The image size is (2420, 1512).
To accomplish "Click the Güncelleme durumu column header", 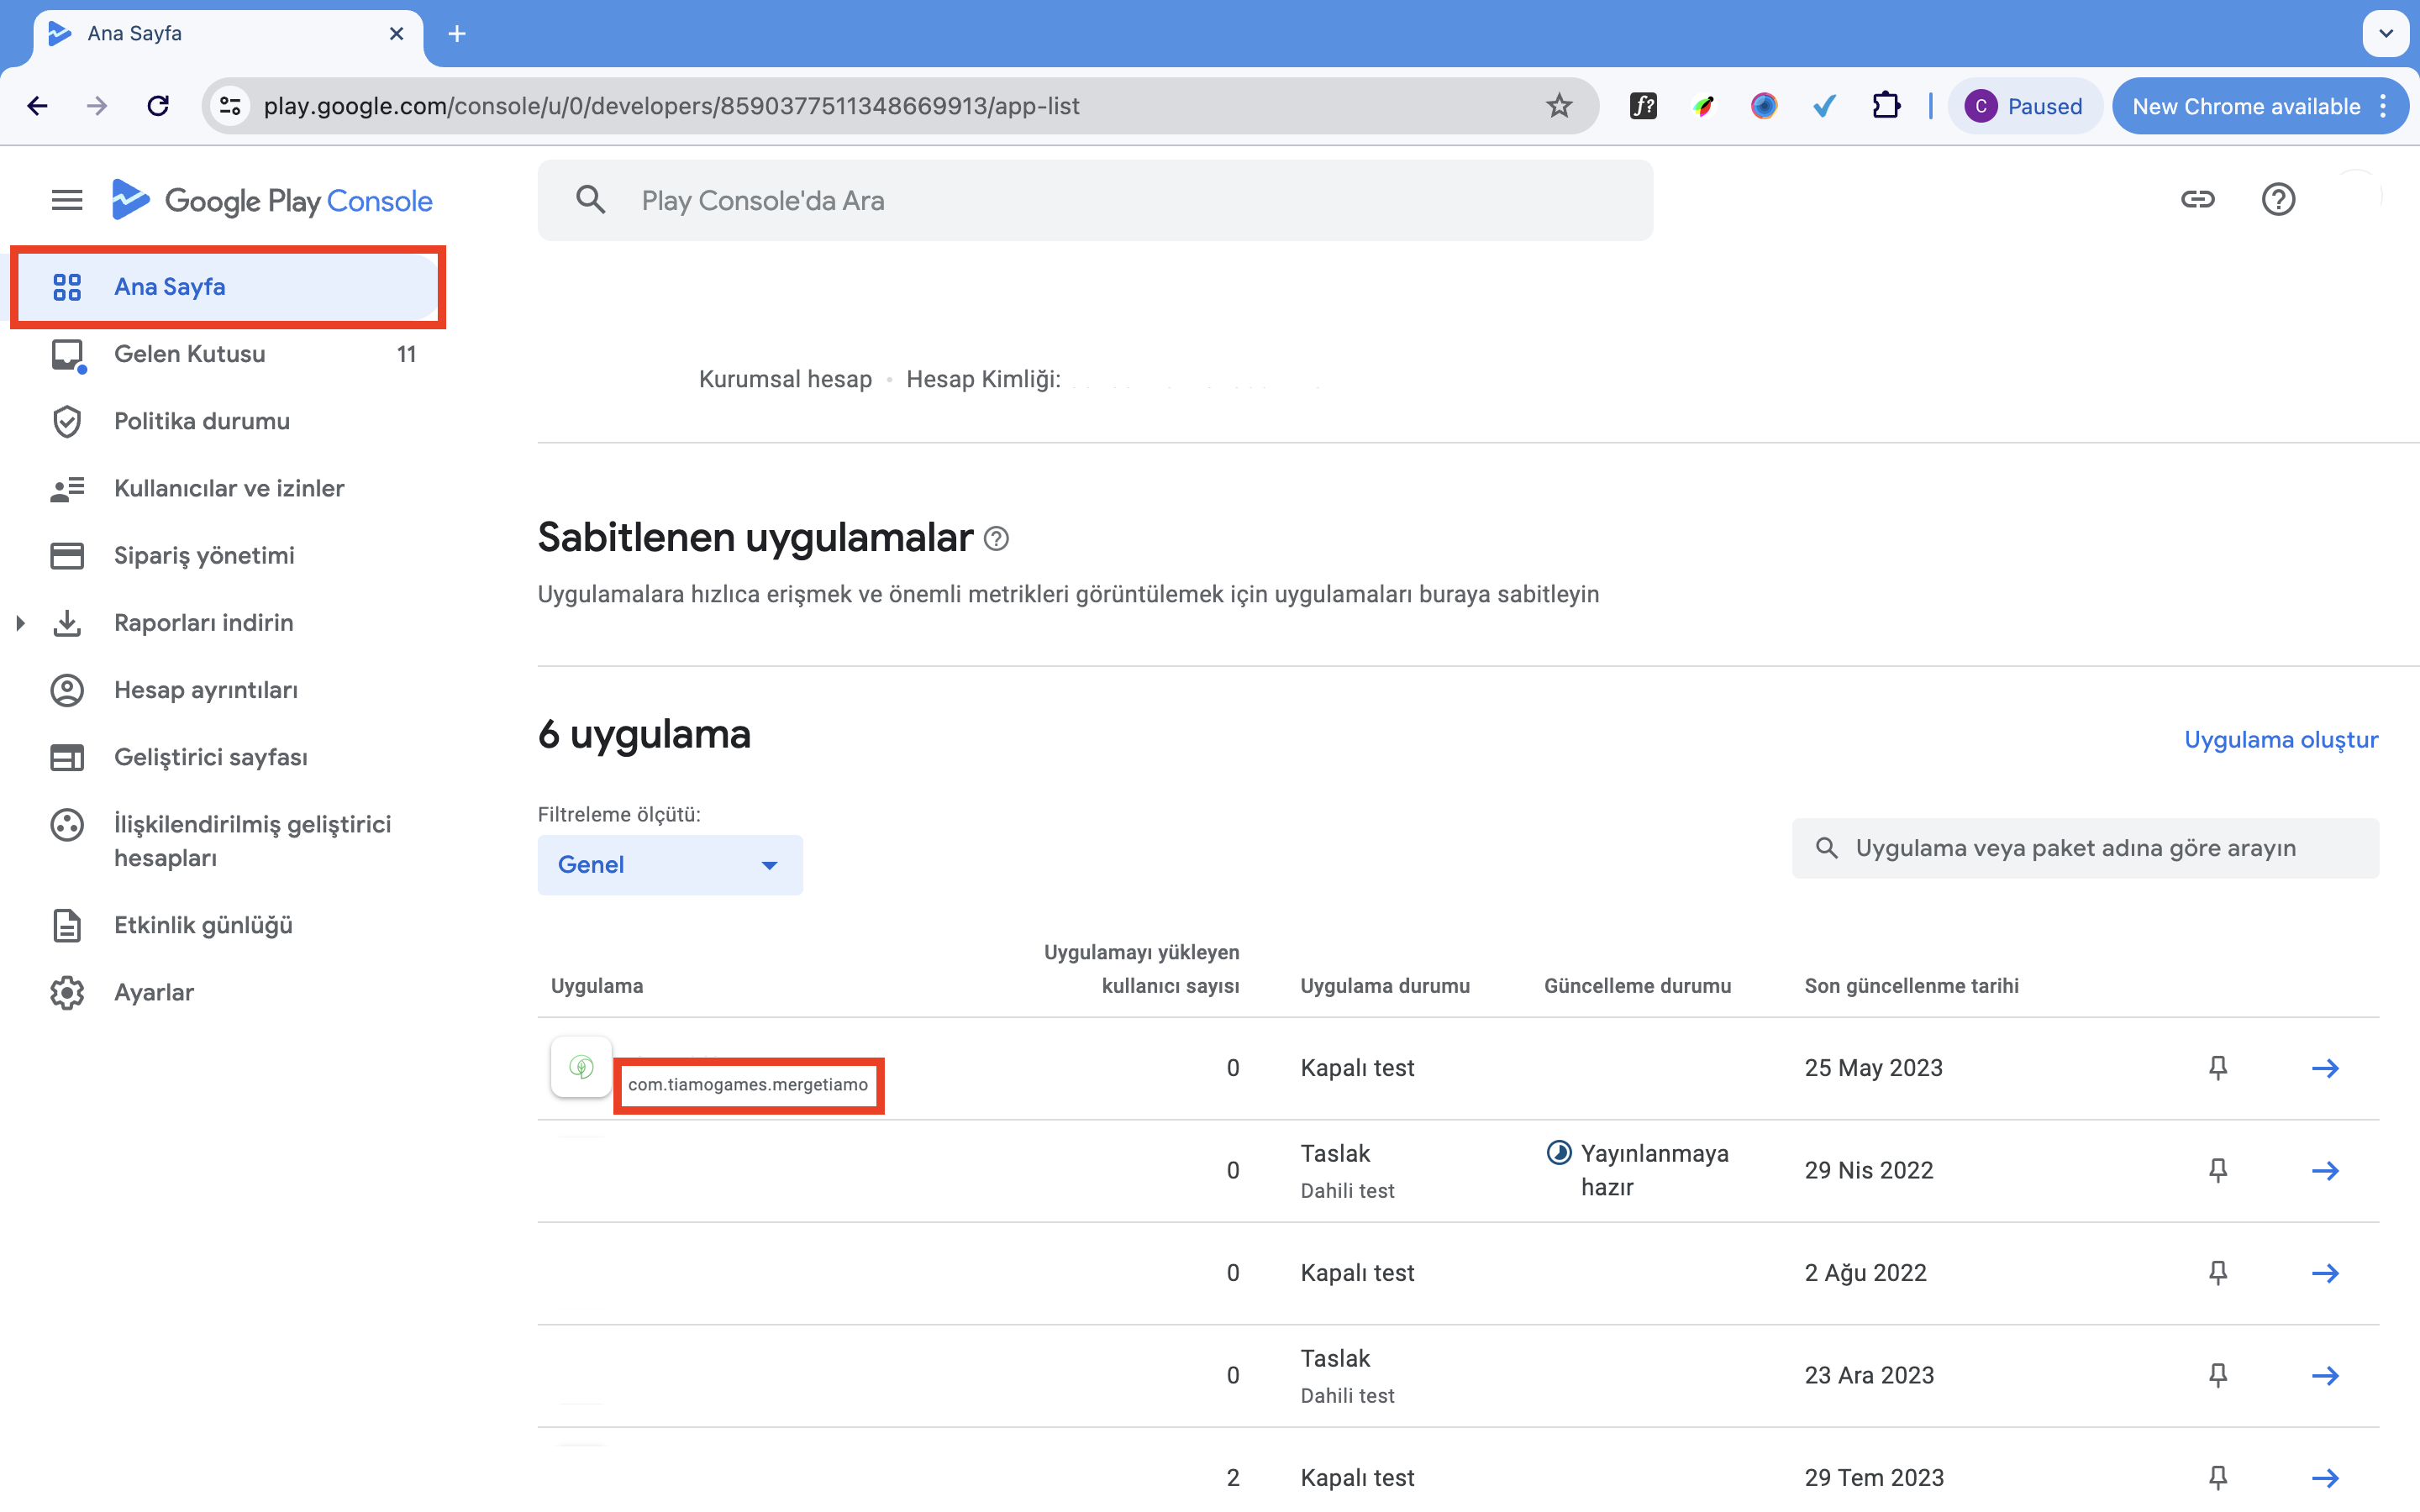I will pos(1637,986).
